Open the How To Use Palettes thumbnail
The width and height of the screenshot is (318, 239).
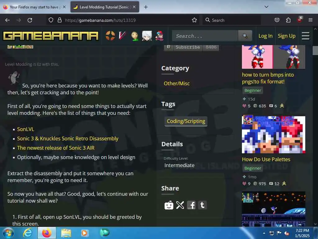click(273, 135)
